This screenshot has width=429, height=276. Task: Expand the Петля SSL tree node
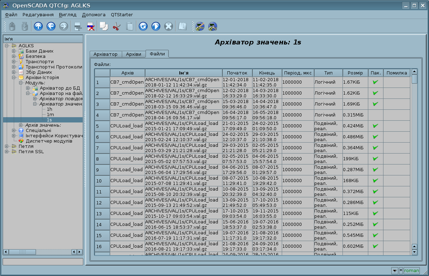7,152
